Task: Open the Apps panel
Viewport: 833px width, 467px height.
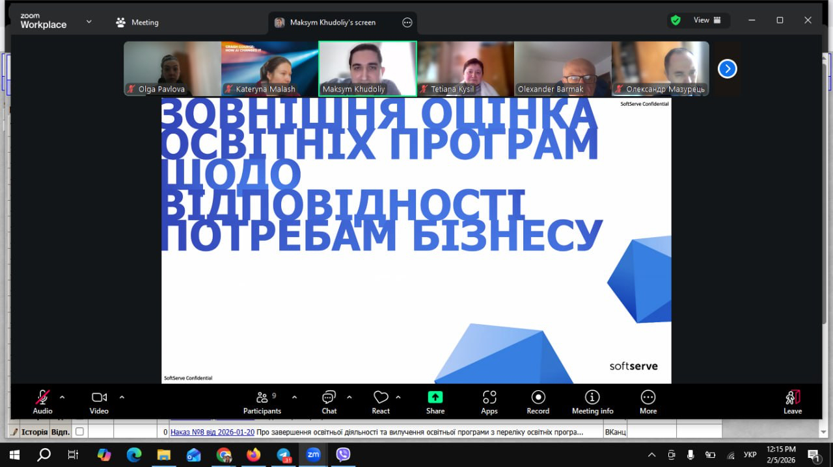Action: pos(489,401)
